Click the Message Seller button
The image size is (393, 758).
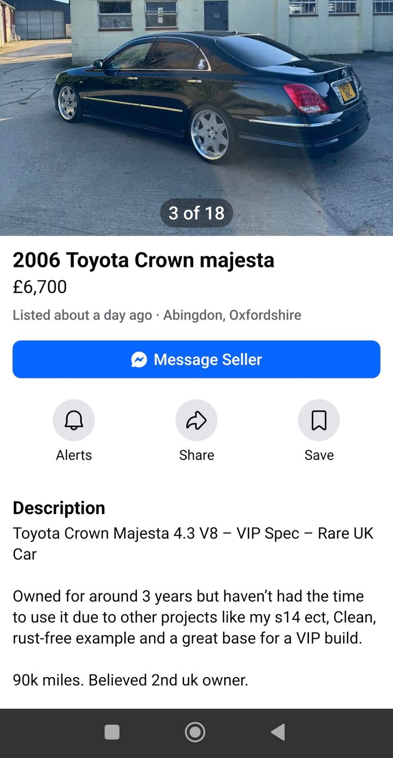tap(196, 359)
